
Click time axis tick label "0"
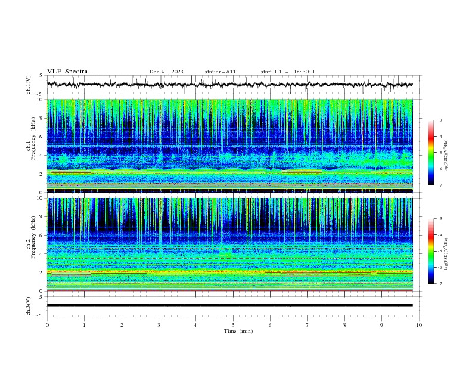point(47,325)
